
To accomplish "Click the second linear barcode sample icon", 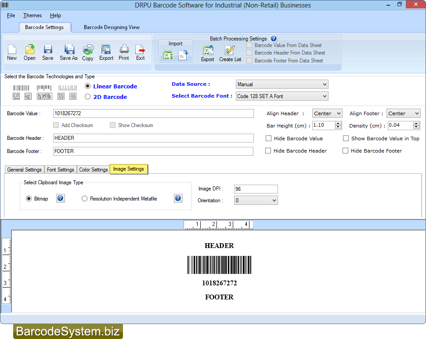I will coord(44,88).
